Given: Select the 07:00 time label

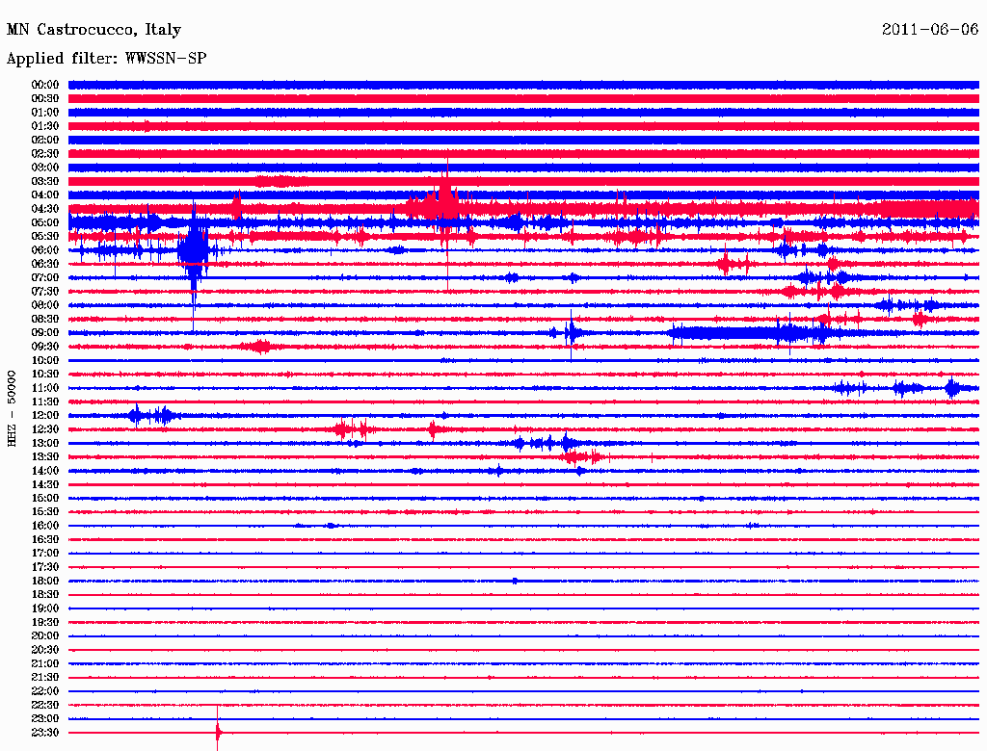Looking at the screenshot, I should tap(45, 277).
